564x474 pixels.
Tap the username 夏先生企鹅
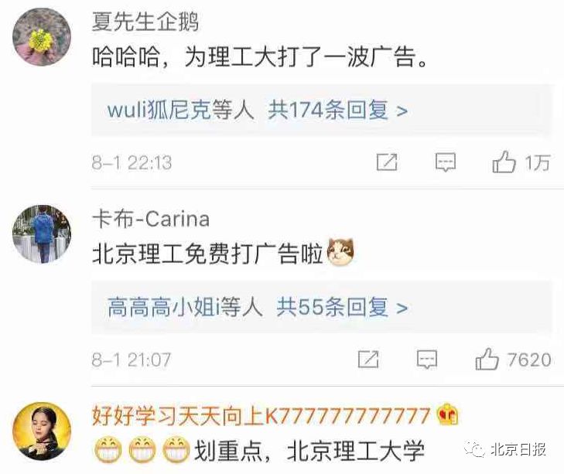(145, 22)
